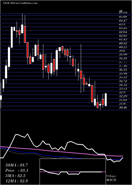The image size is (132, 185).
Task: Click the 38.38 price axis label
Action: 123,58
